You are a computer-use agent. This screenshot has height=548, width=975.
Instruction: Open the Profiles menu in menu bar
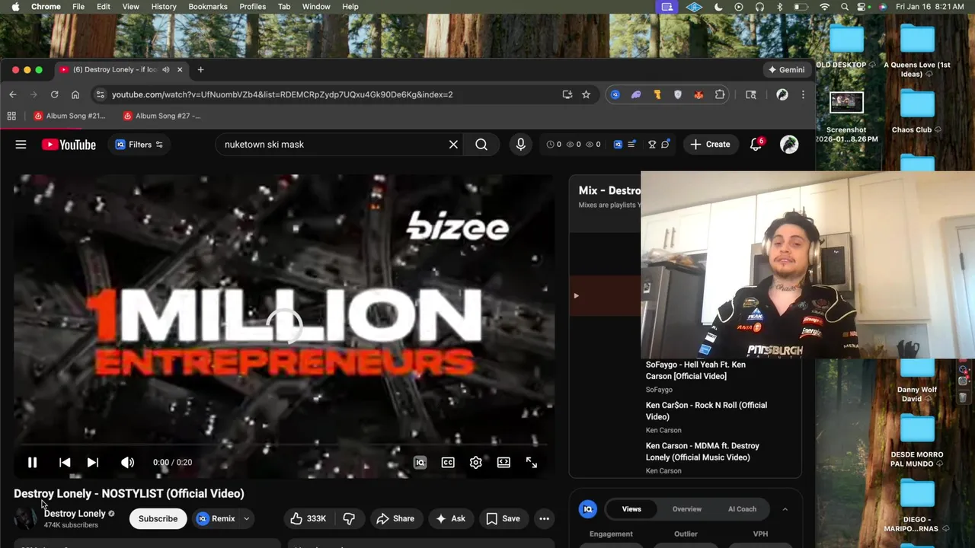(253, 7)
